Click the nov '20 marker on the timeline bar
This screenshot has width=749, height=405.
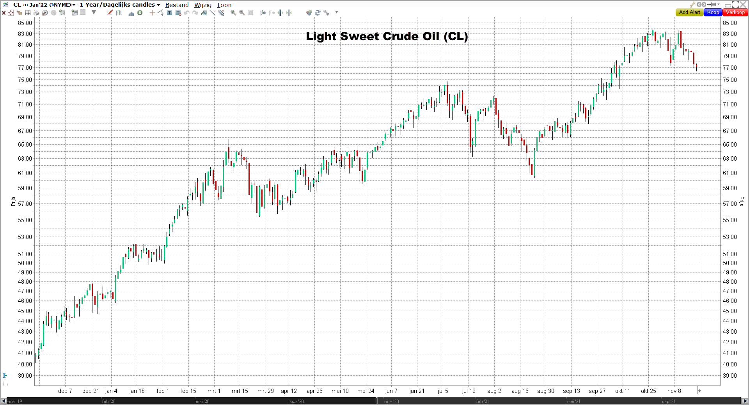pyautogui.click(x=391, y=401)
